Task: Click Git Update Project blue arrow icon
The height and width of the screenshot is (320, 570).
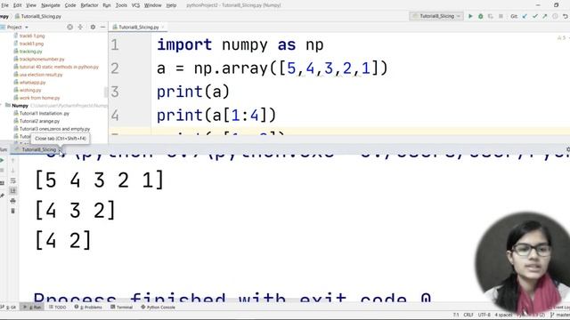Action: click(525, 16)
